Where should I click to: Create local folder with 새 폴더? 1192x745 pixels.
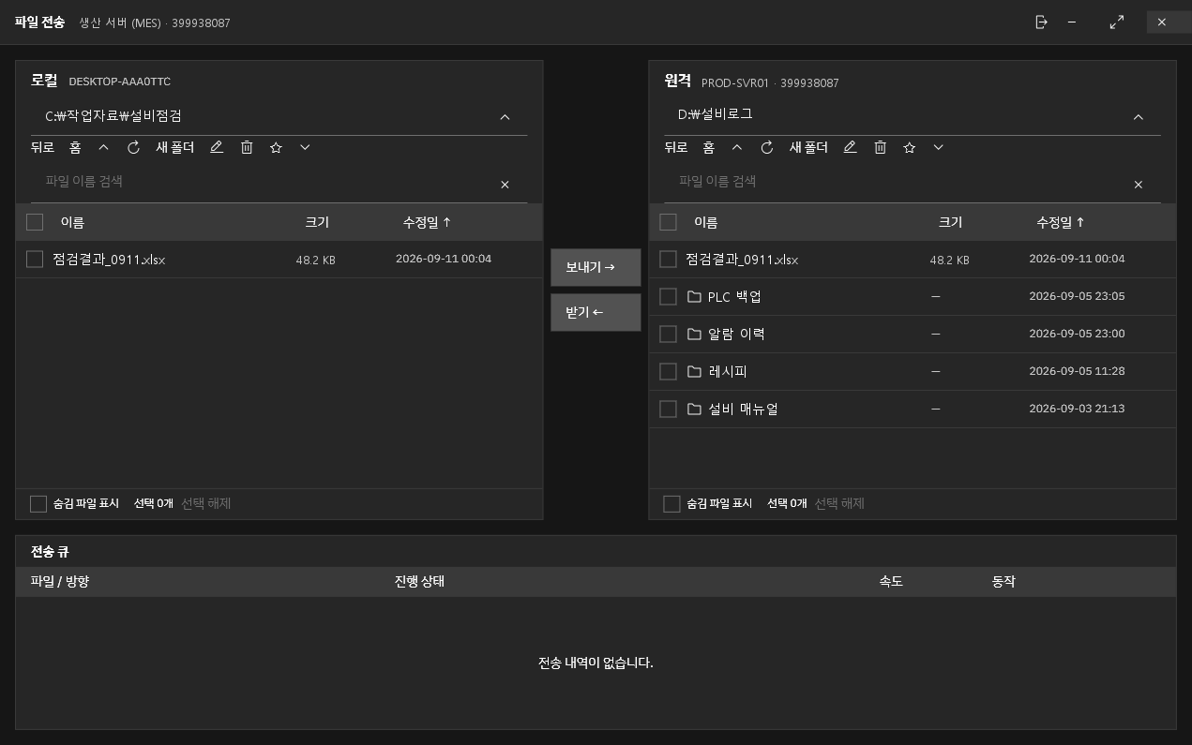click(x=174, y=147)
